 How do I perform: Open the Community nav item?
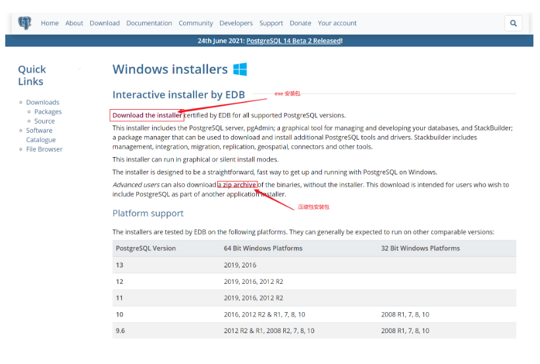pos(196,23)
